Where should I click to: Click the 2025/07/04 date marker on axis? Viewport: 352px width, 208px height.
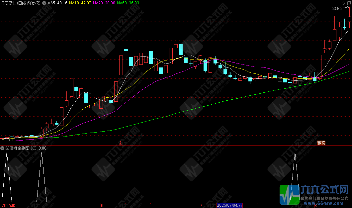click(x=229, y=206)
